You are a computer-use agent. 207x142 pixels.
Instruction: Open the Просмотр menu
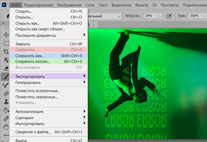[x=170, y=5]
